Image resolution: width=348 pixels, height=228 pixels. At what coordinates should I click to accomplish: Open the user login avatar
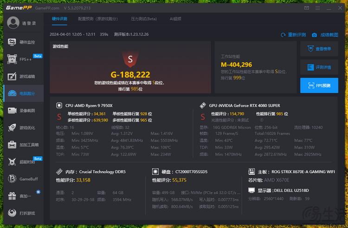[x=13, y=23]
